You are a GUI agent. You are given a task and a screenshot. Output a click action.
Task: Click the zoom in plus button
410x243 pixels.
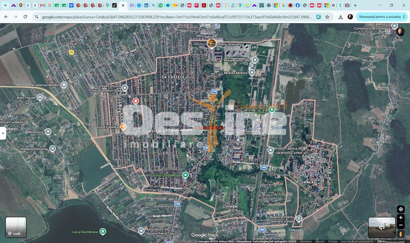click(x=400, y=218)
